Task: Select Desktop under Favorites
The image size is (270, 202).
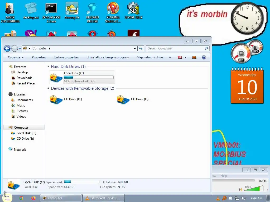Action: (22, 72)
